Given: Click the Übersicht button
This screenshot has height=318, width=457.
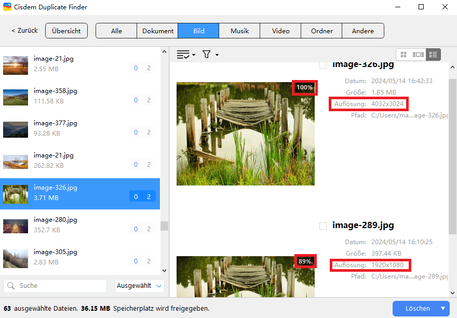Looking at the screenshot, I should pyautogui.click(x=66, y=31).
